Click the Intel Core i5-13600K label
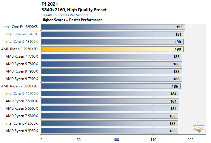The image size is (211, 143). [21, 42]
